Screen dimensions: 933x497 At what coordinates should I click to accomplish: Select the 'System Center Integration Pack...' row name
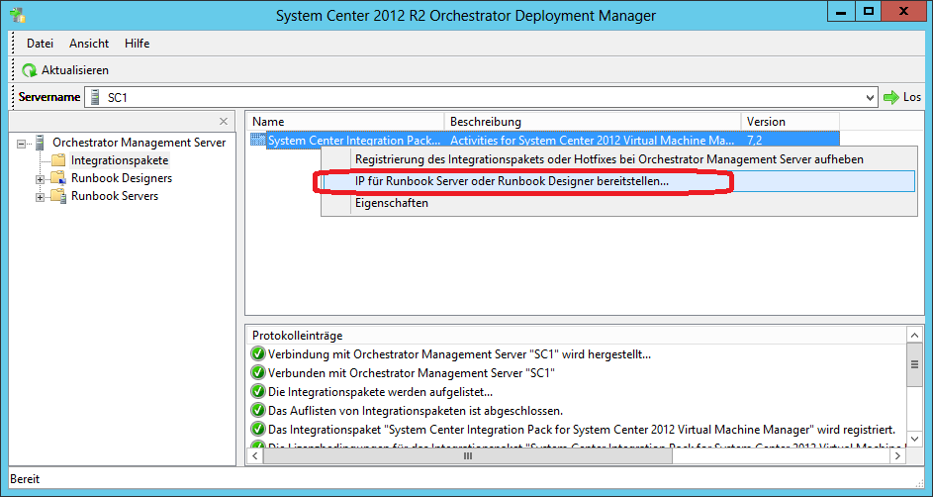[354, 141]
